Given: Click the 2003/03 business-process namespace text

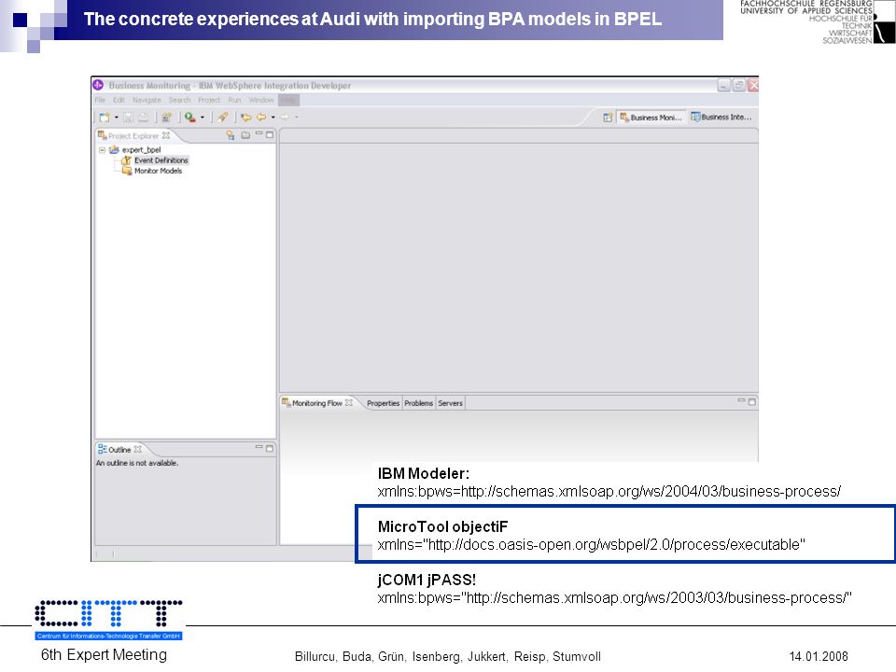Looking at the screenshot, I should tap(614, 597).
